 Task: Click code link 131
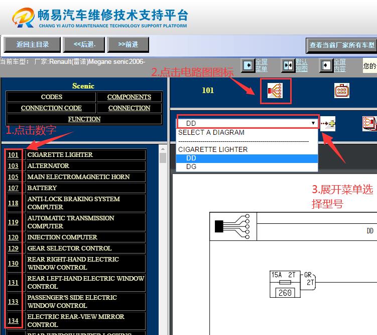coord(13,282)
